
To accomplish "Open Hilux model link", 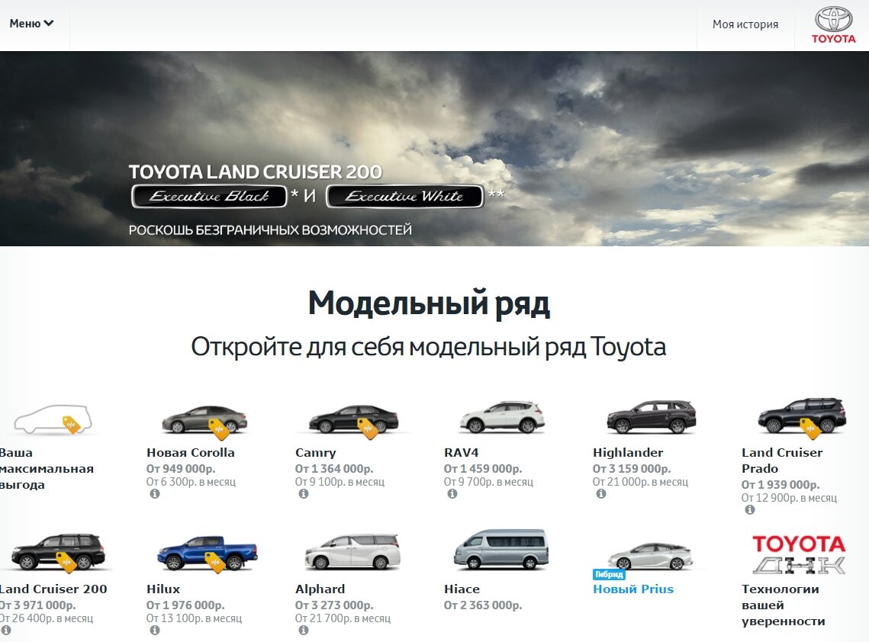I will pos(163,589).
